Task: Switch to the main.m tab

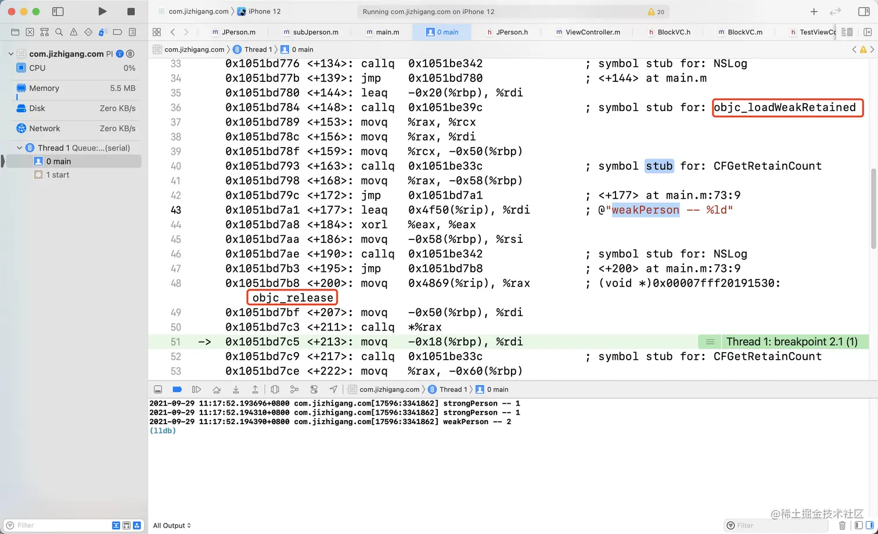Action: point(383,32)
